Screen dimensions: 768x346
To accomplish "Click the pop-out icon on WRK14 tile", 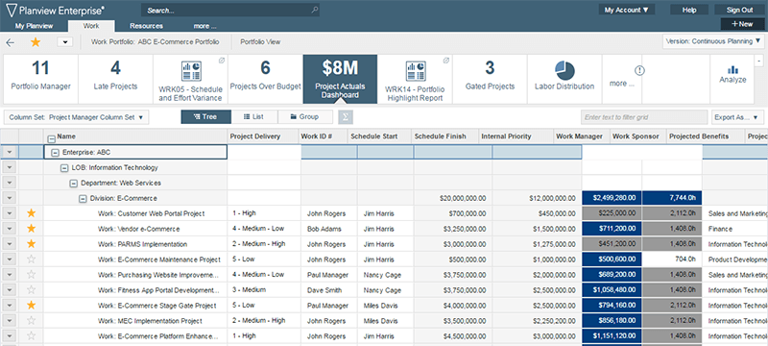I will (x=445, y=61).
